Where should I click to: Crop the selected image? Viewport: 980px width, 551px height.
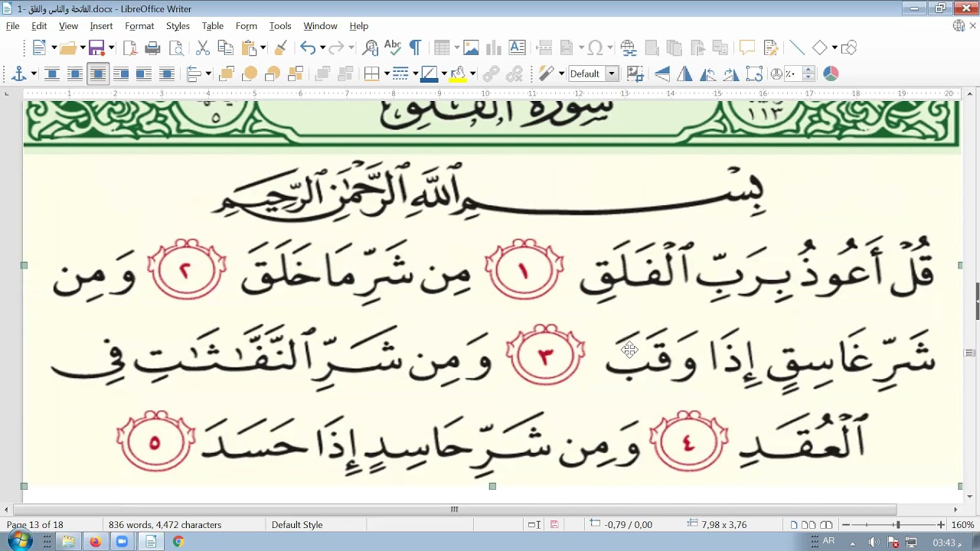[635, 74]
